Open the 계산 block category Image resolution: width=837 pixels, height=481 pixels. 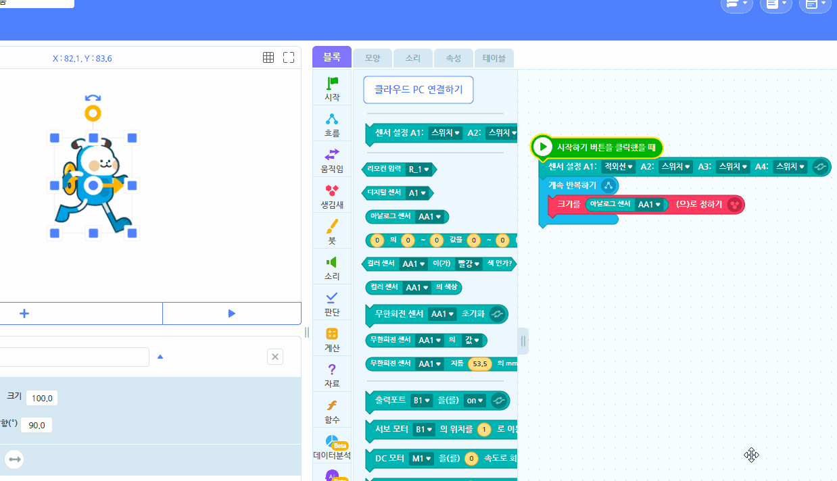pos(332,340)
